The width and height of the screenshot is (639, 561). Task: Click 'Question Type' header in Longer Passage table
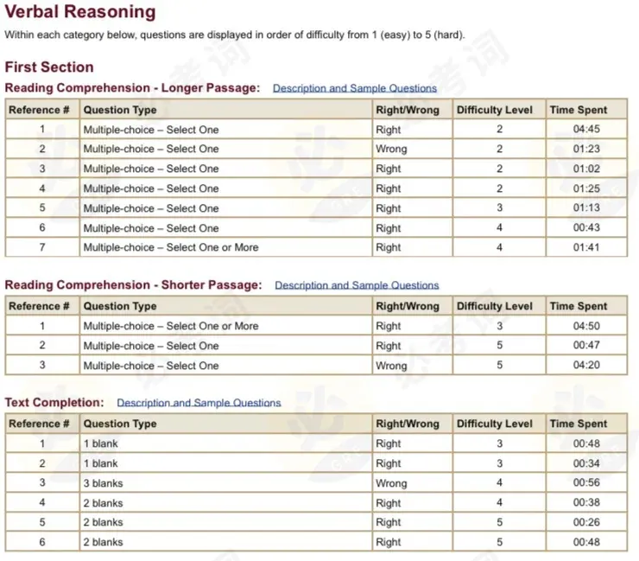click(x=120, y=110)
